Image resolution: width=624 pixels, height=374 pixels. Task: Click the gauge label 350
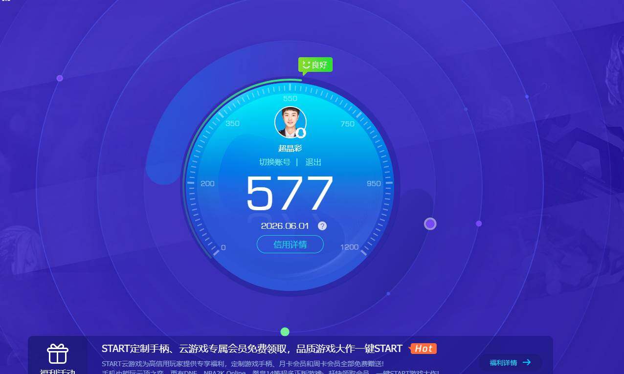click(233, 123)
